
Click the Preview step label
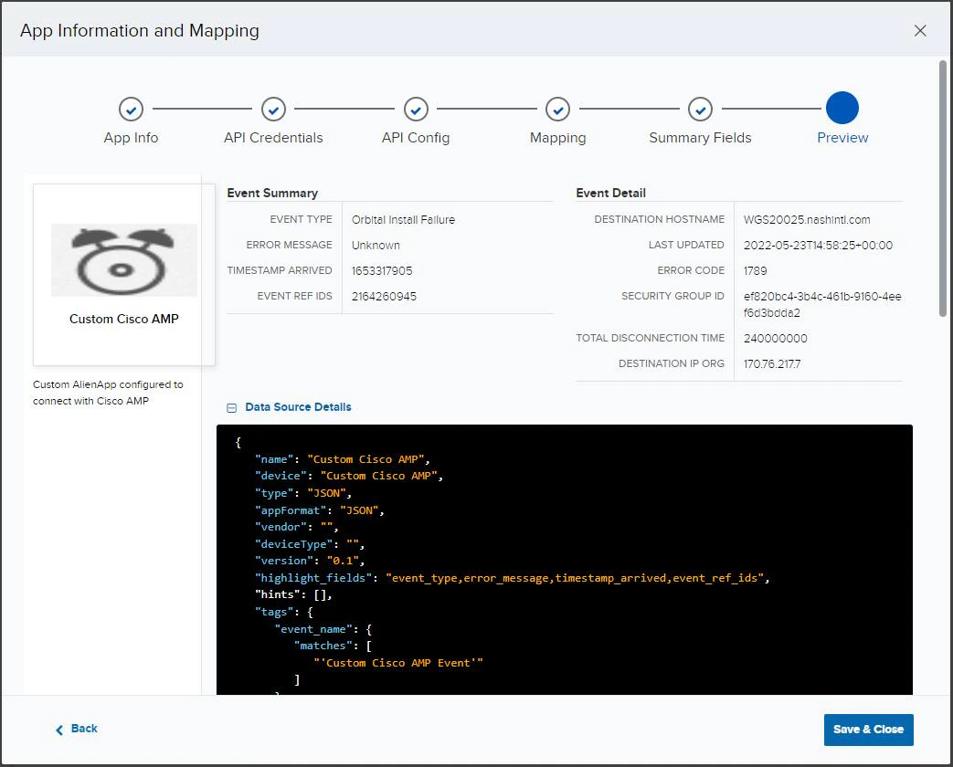coord(842,138)
